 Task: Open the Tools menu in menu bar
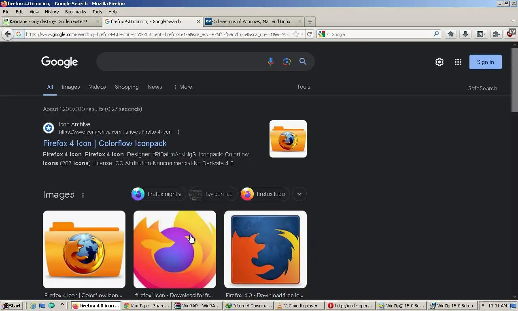point(97,12)
